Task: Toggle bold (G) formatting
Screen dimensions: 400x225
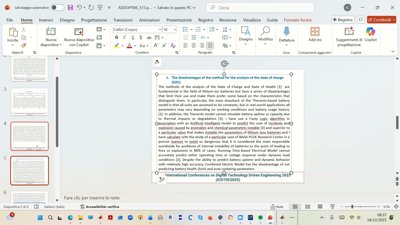Action: point(117,37)
